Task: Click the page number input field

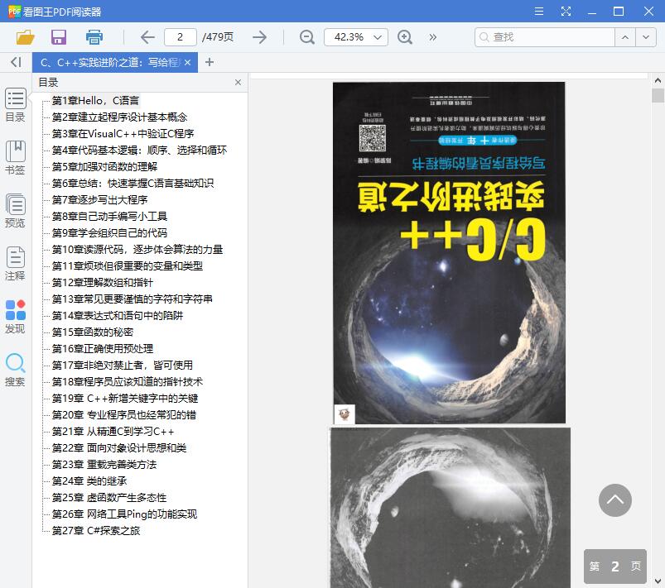Action: (x=181, y=37)
